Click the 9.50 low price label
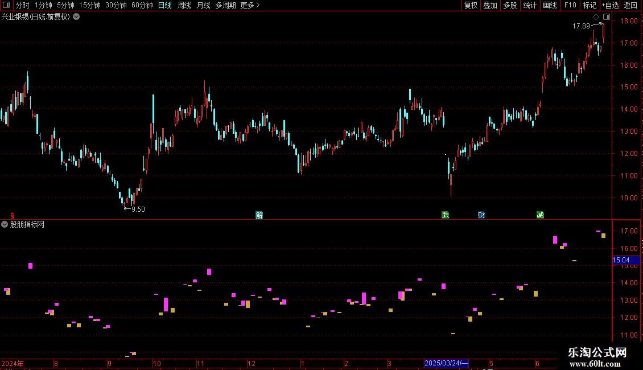Viewport: 643px width, 370px height. point(138,209)
